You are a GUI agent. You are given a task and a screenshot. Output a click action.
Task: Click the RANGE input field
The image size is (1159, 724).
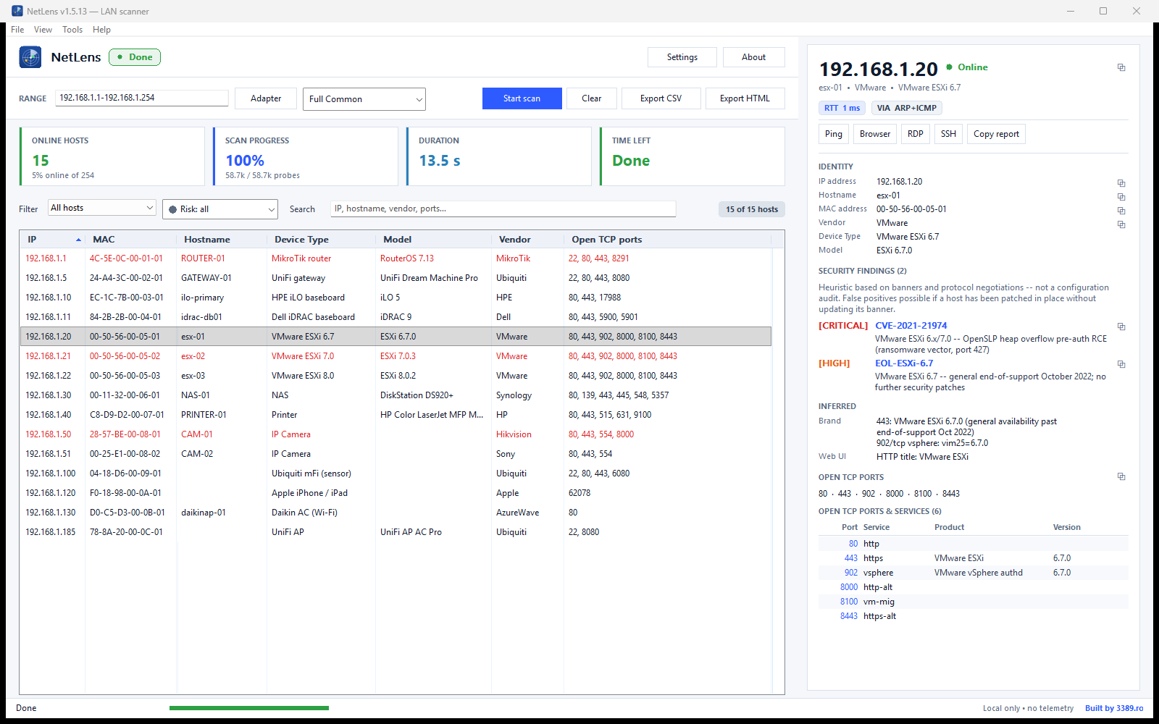pyautogui.click(x=142, y=98)
